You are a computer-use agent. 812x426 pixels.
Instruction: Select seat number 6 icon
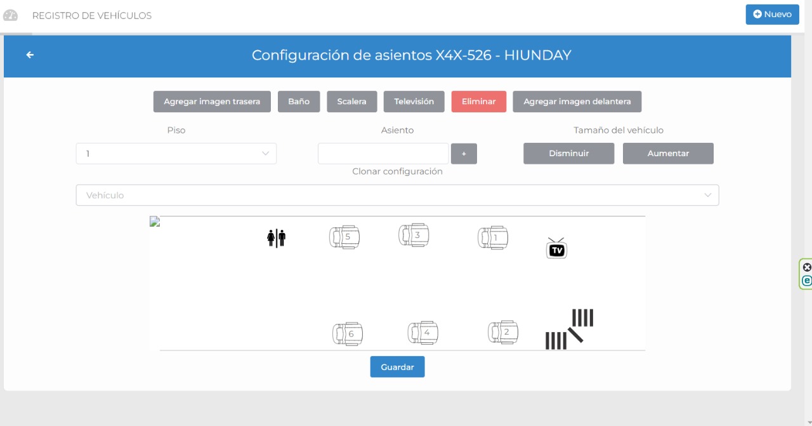(348, 334)
